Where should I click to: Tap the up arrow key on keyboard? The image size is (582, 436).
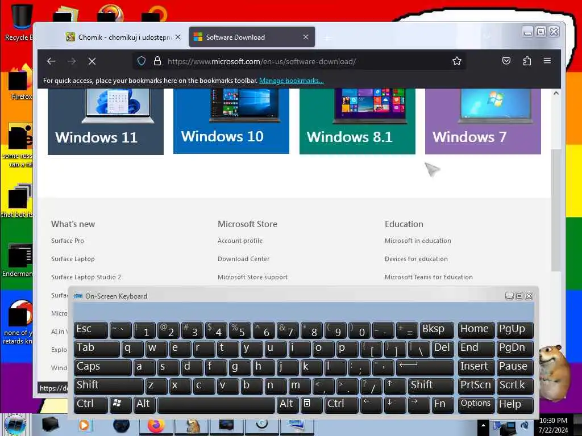[395, 386]
